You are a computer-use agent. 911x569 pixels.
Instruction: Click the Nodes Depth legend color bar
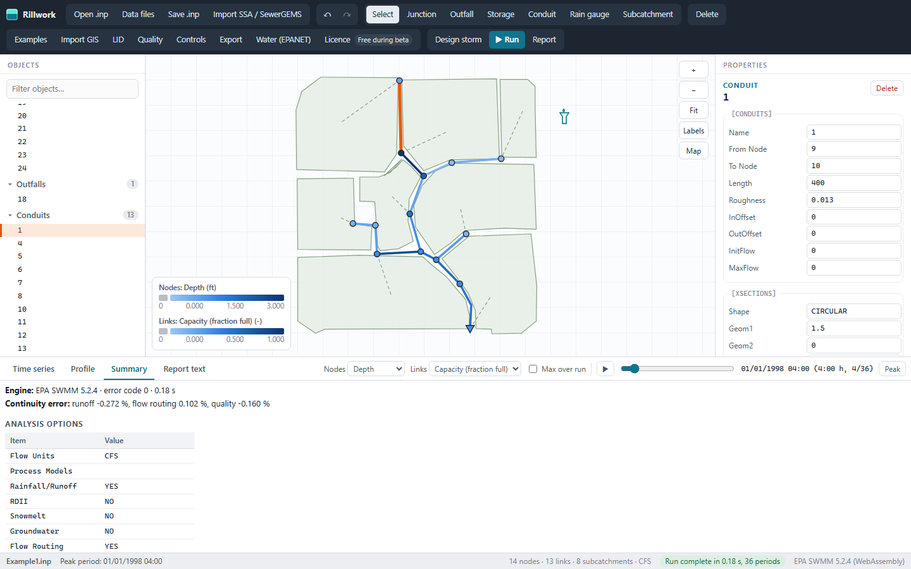click(227, 298)
